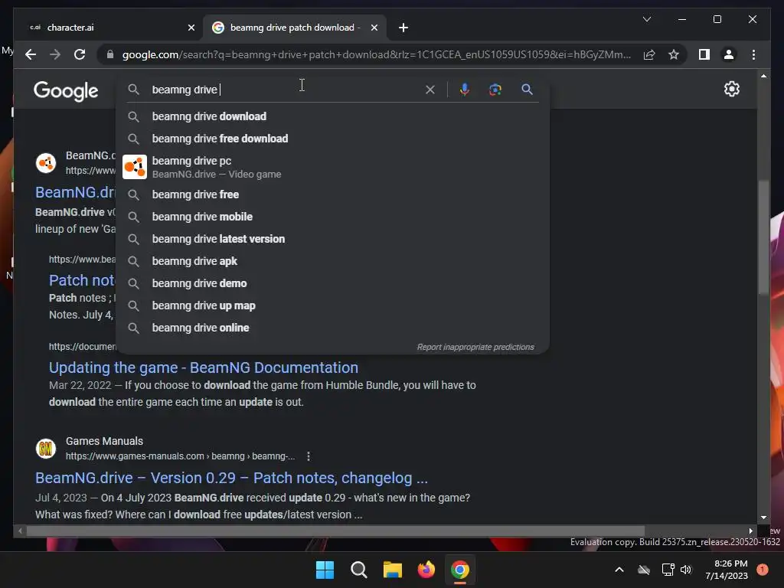Choose suggestion beamng drive latest version

pyautogui.click(x=332, y=239)
